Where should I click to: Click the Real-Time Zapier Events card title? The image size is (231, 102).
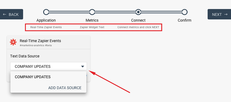pos(40,41)
